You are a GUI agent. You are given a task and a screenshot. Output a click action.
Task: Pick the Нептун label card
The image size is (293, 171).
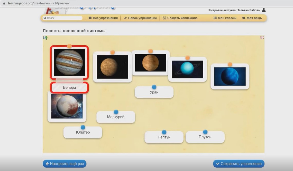[164, 137]
